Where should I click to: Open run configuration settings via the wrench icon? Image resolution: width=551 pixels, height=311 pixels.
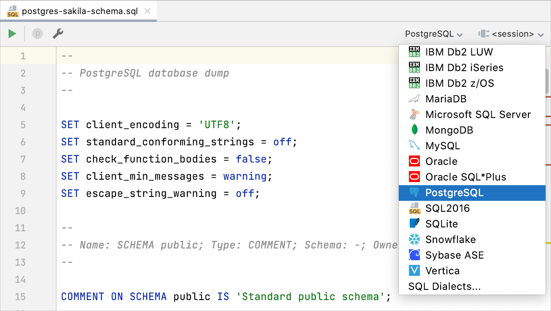pos(58,34)
